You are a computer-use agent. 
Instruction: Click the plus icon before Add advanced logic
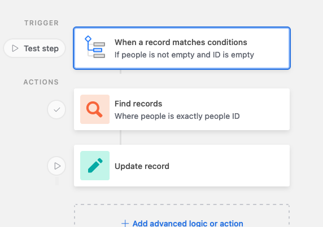click(x=125, y=224)
